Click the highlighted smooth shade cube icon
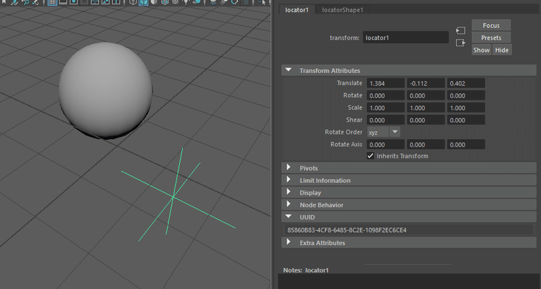 coord(143,2)
